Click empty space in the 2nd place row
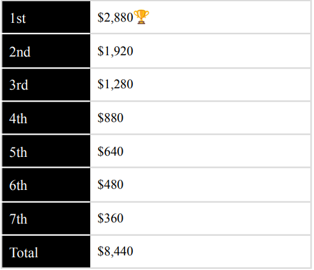 pos(221,51)
